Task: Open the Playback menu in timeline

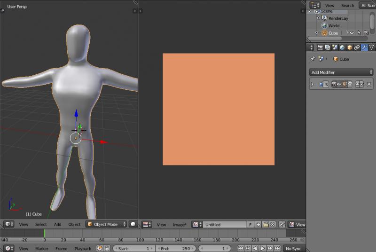Action: point(83,248)
